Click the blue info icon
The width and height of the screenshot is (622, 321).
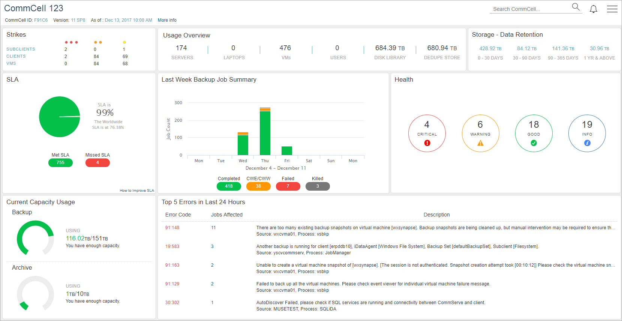[587, 143]
